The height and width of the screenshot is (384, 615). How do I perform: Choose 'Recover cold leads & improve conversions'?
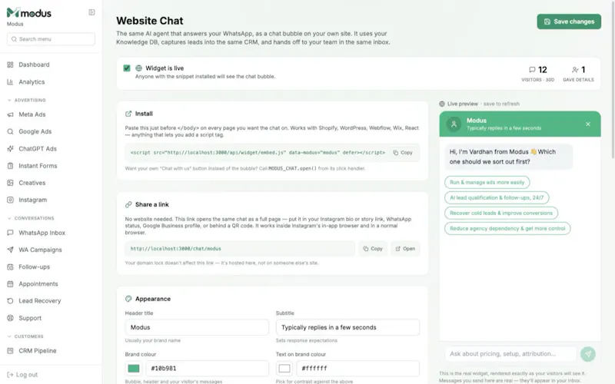coord(501,213)
